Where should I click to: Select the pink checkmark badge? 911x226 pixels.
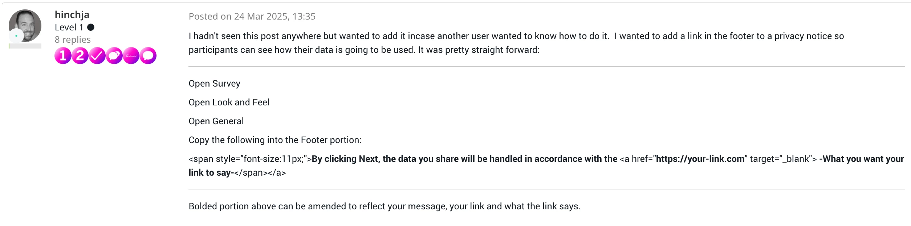click(x=97, y=56)
